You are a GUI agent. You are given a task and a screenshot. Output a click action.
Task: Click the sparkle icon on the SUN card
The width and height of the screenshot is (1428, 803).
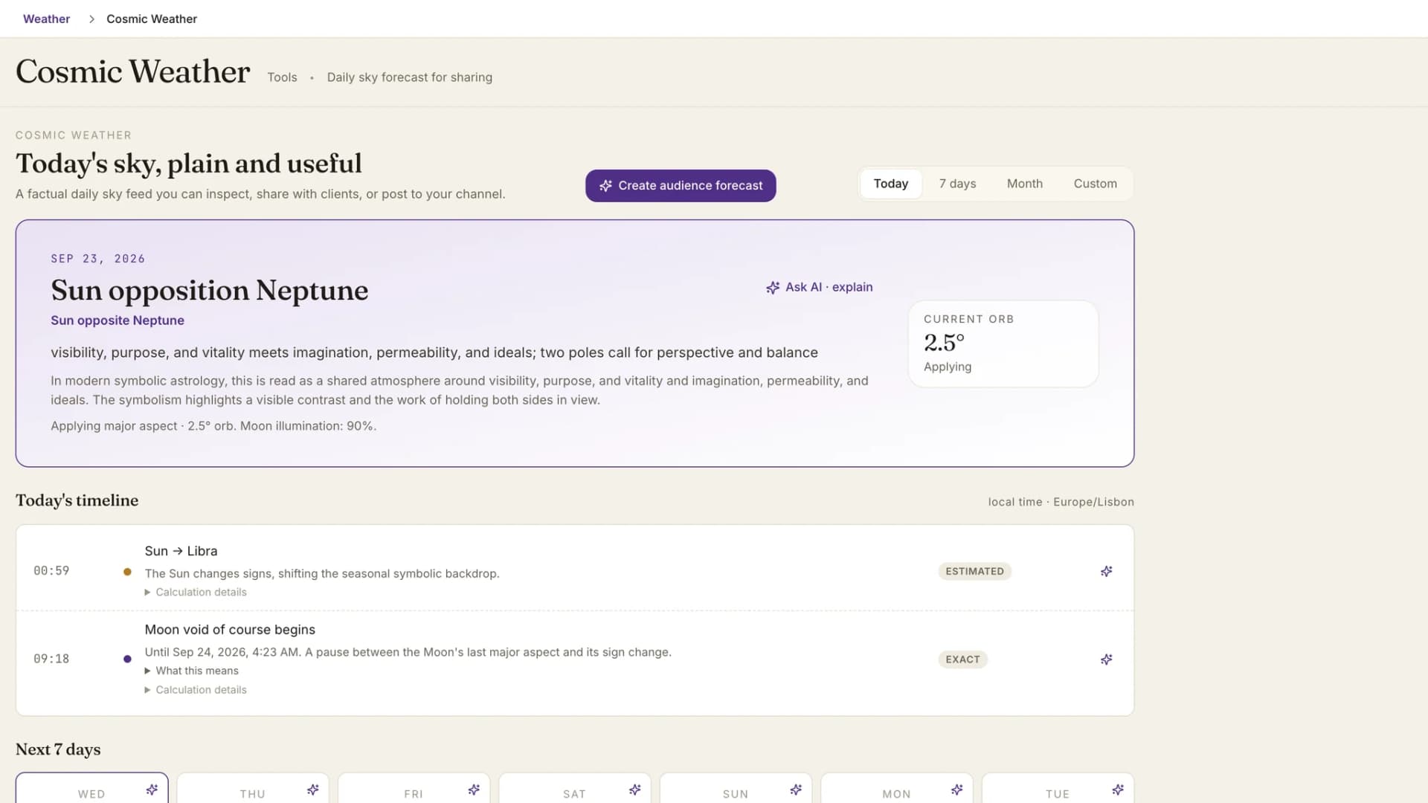click(x=796, y=790)
